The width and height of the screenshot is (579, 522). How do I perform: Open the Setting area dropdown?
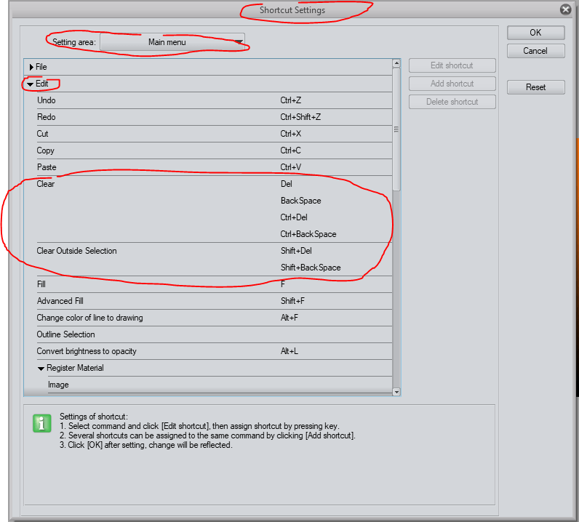pos(172,42)
